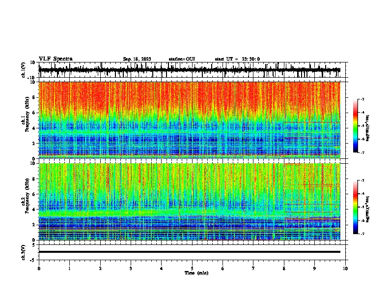Click the "VLF Spectra" plot title
Viewport: 389px width, 301px height.
click(x=56, y=59)
